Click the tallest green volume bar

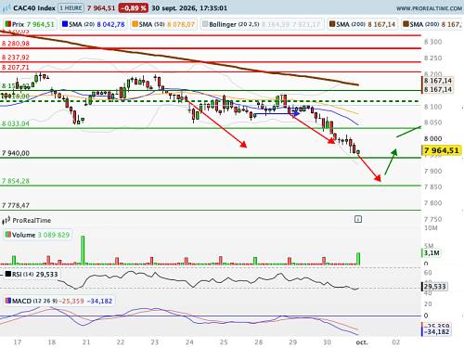pos(83,250)
